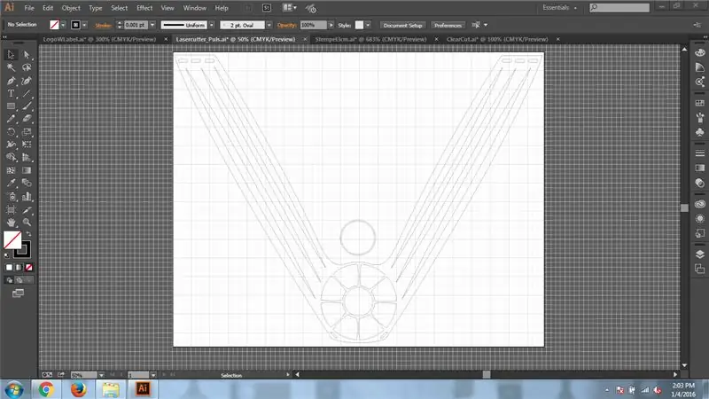Open the graphic Style dropdown

(368, 26)
